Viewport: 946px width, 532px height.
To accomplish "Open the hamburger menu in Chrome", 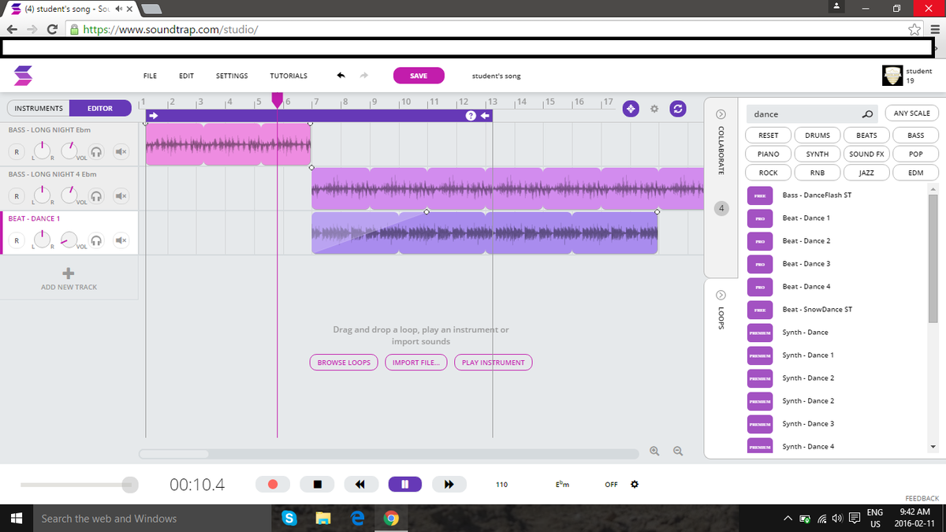I will (x=934, y=30).
